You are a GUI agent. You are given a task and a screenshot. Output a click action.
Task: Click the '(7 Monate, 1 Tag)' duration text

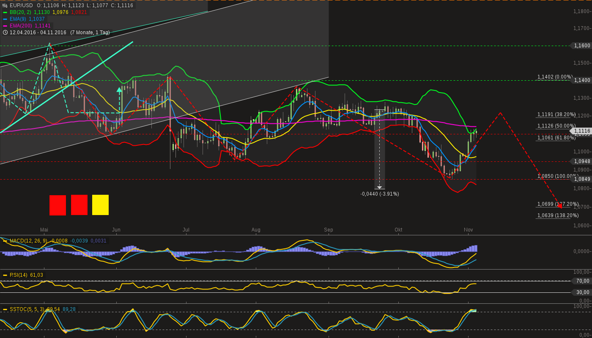click(x=90, y=33)
